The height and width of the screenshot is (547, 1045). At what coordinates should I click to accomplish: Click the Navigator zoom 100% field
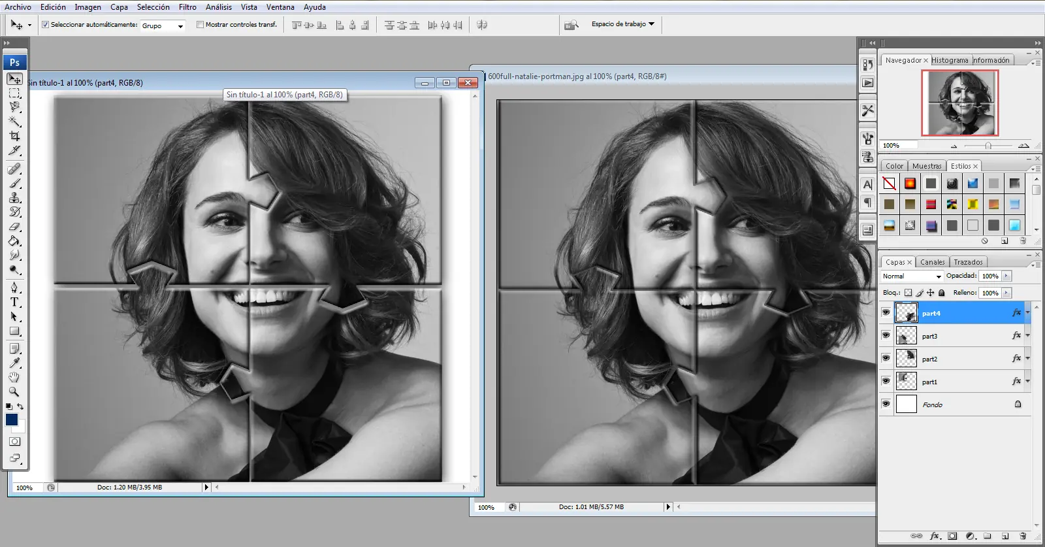click(x=899, y=145)
